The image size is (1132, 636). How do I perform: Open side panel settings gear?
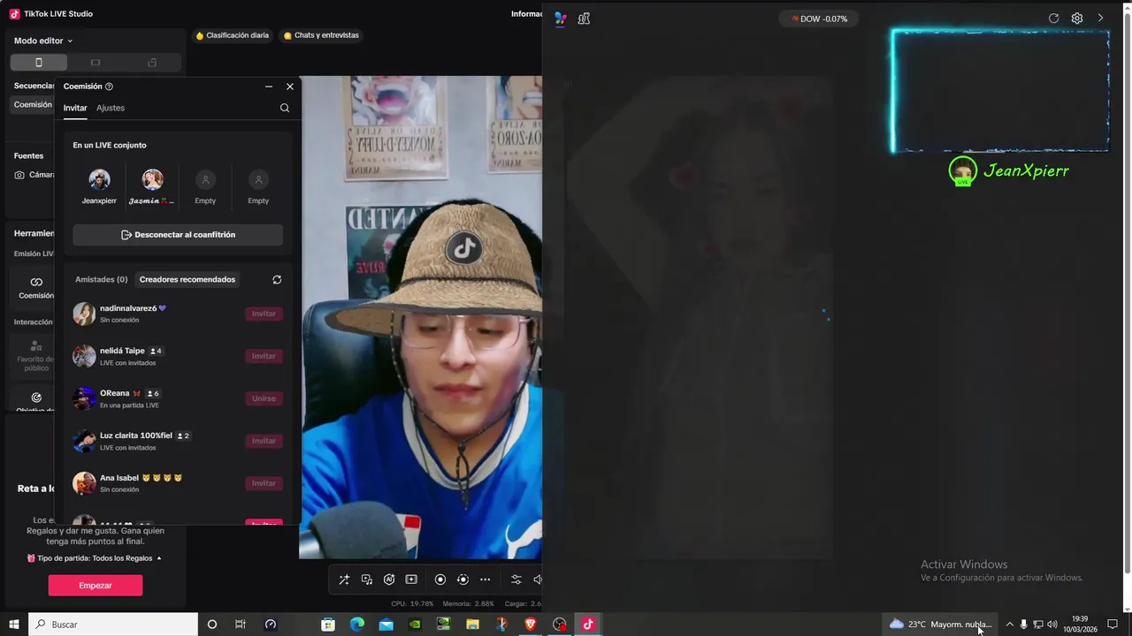1077,18
